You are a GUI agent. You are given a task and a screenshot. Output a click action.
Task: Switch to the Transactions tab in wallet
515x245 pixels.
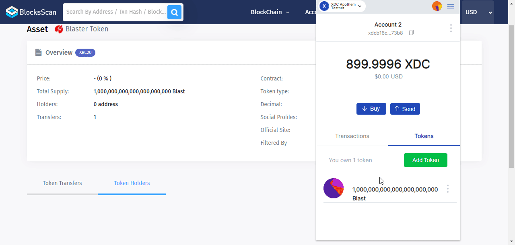tap(352, 136)
